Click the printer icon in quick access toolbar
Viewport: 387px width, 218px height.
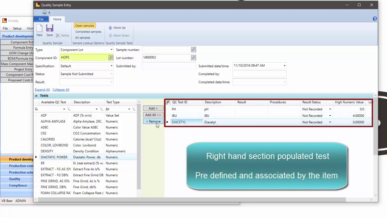pos(44,12)
